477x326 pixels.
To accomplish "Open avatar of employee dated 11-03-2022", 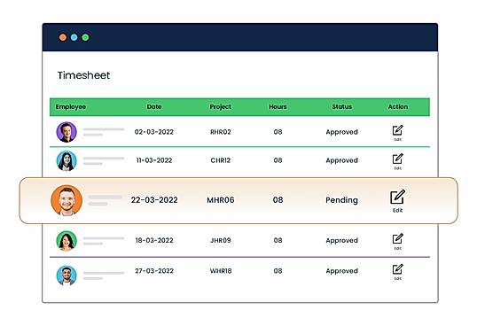I will pos(66,160).
